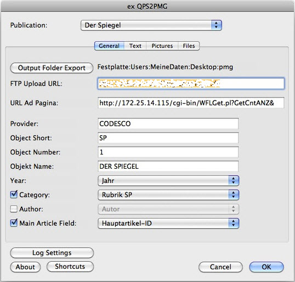Click the output path text Festplatte:Users:MeineDaten:Desktop:pmg
Viewport: 295px width, 282px height.
(165, 67)
